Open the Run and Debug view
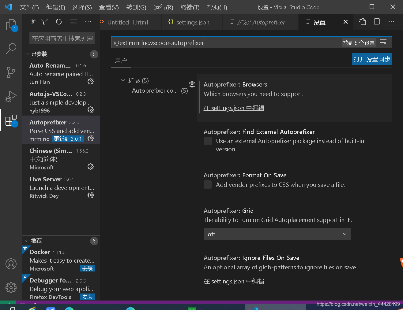This screenshot has height=310, width=403. (11, 96)
